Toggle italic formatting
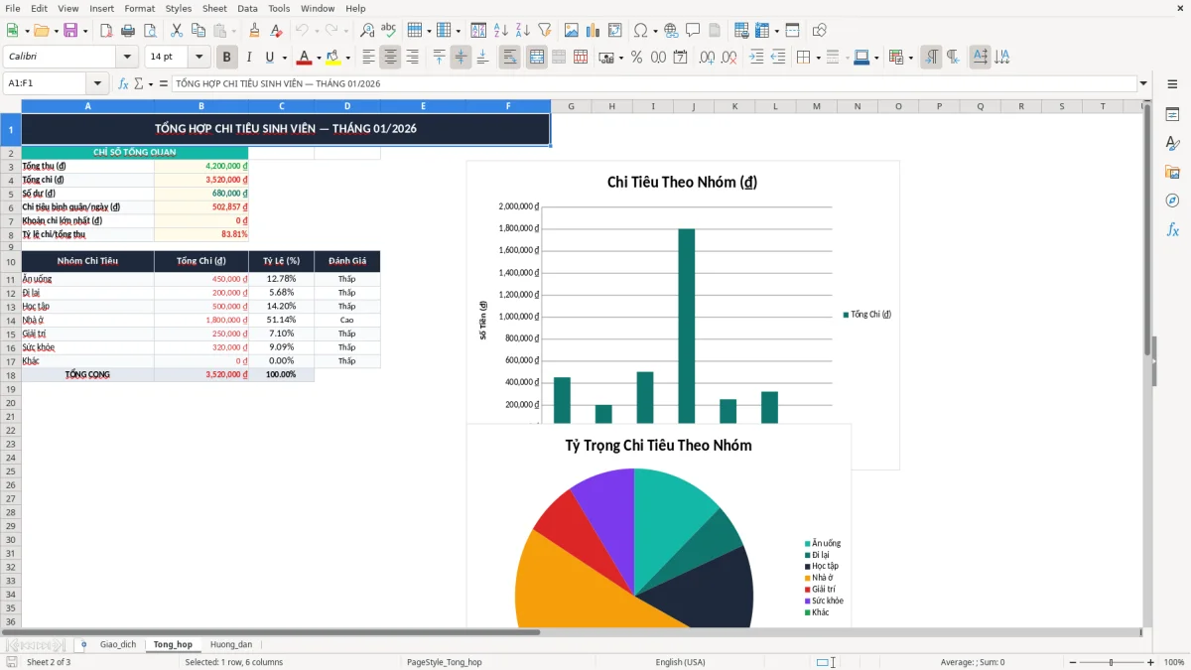The image size is (1191, 670). (x=248, y=58)
